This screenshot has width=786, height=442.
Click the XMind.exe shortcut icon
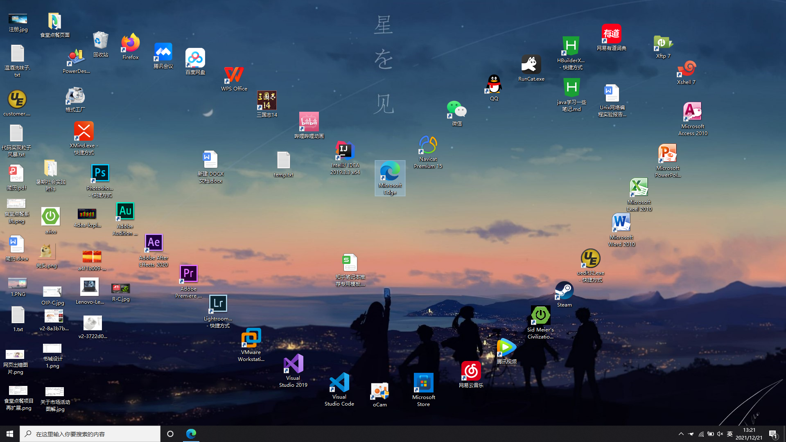(84, 138)
